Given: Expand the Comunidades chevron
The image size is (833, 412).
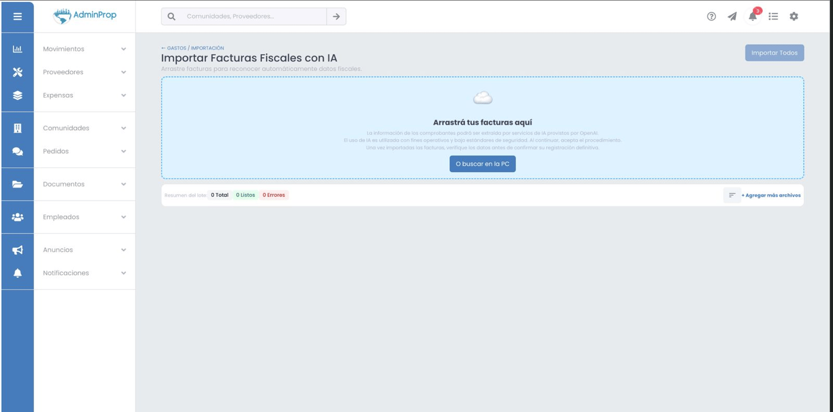Looking at the screenshot, I should (124, 128).
